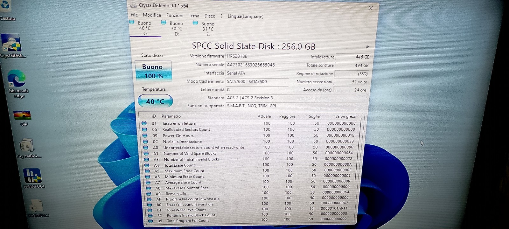Viewport: 509px width, 229px height.
Task: Close the CrystalDiskInfo window
Action: 370,8
